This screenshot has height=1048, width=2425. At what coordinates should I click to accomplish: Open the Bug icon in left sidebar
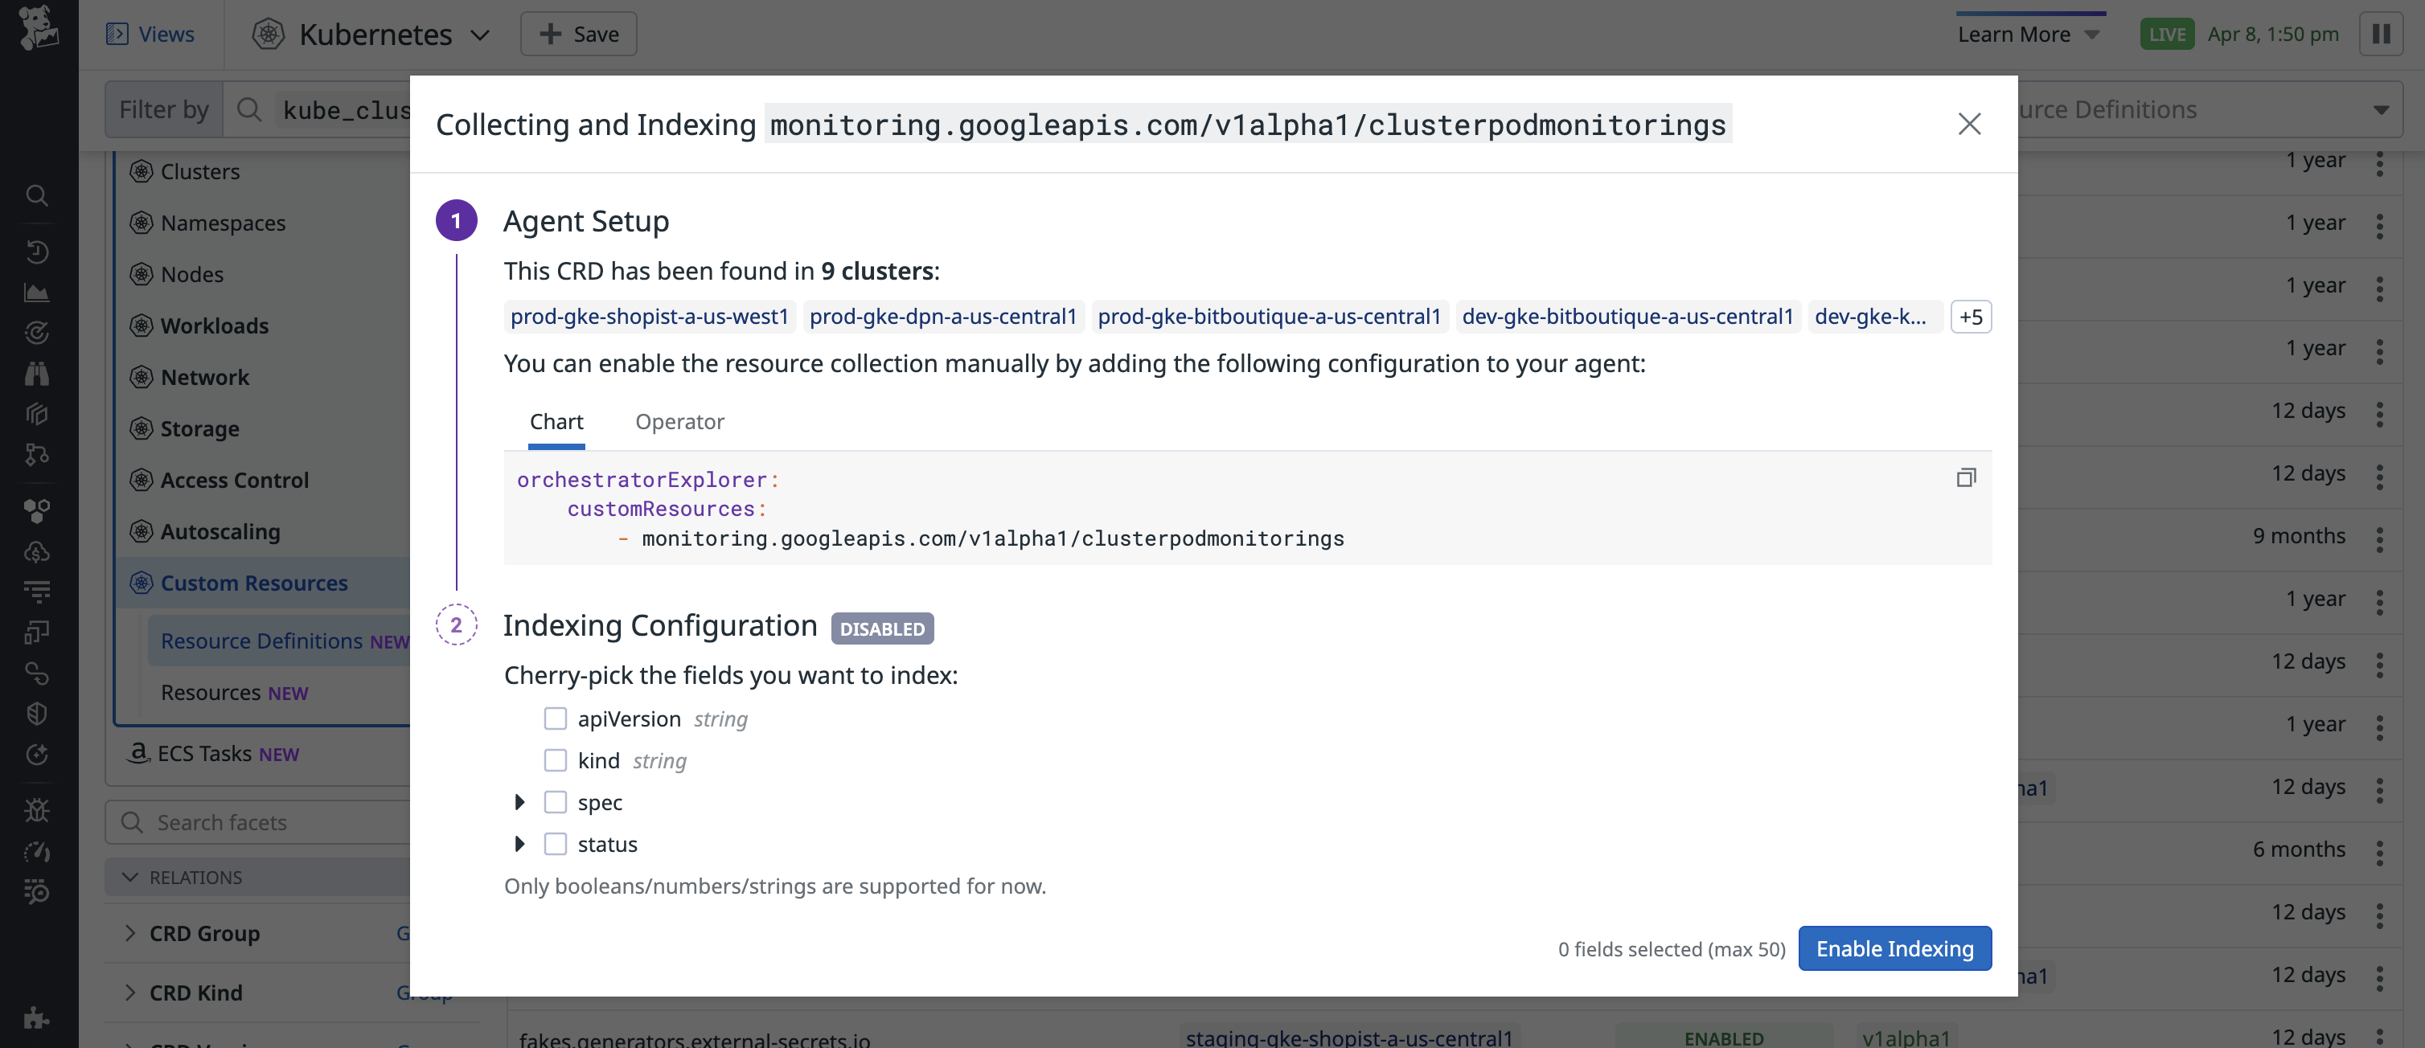pyautogui.click(x=37, y=809)
